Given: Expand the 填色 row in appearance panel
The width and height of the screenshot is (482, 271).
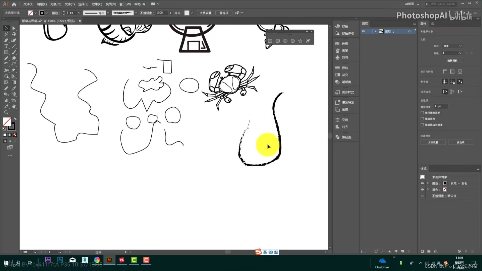Looking at the screenshot, I should pyautogui.click(x=428, y=189).
